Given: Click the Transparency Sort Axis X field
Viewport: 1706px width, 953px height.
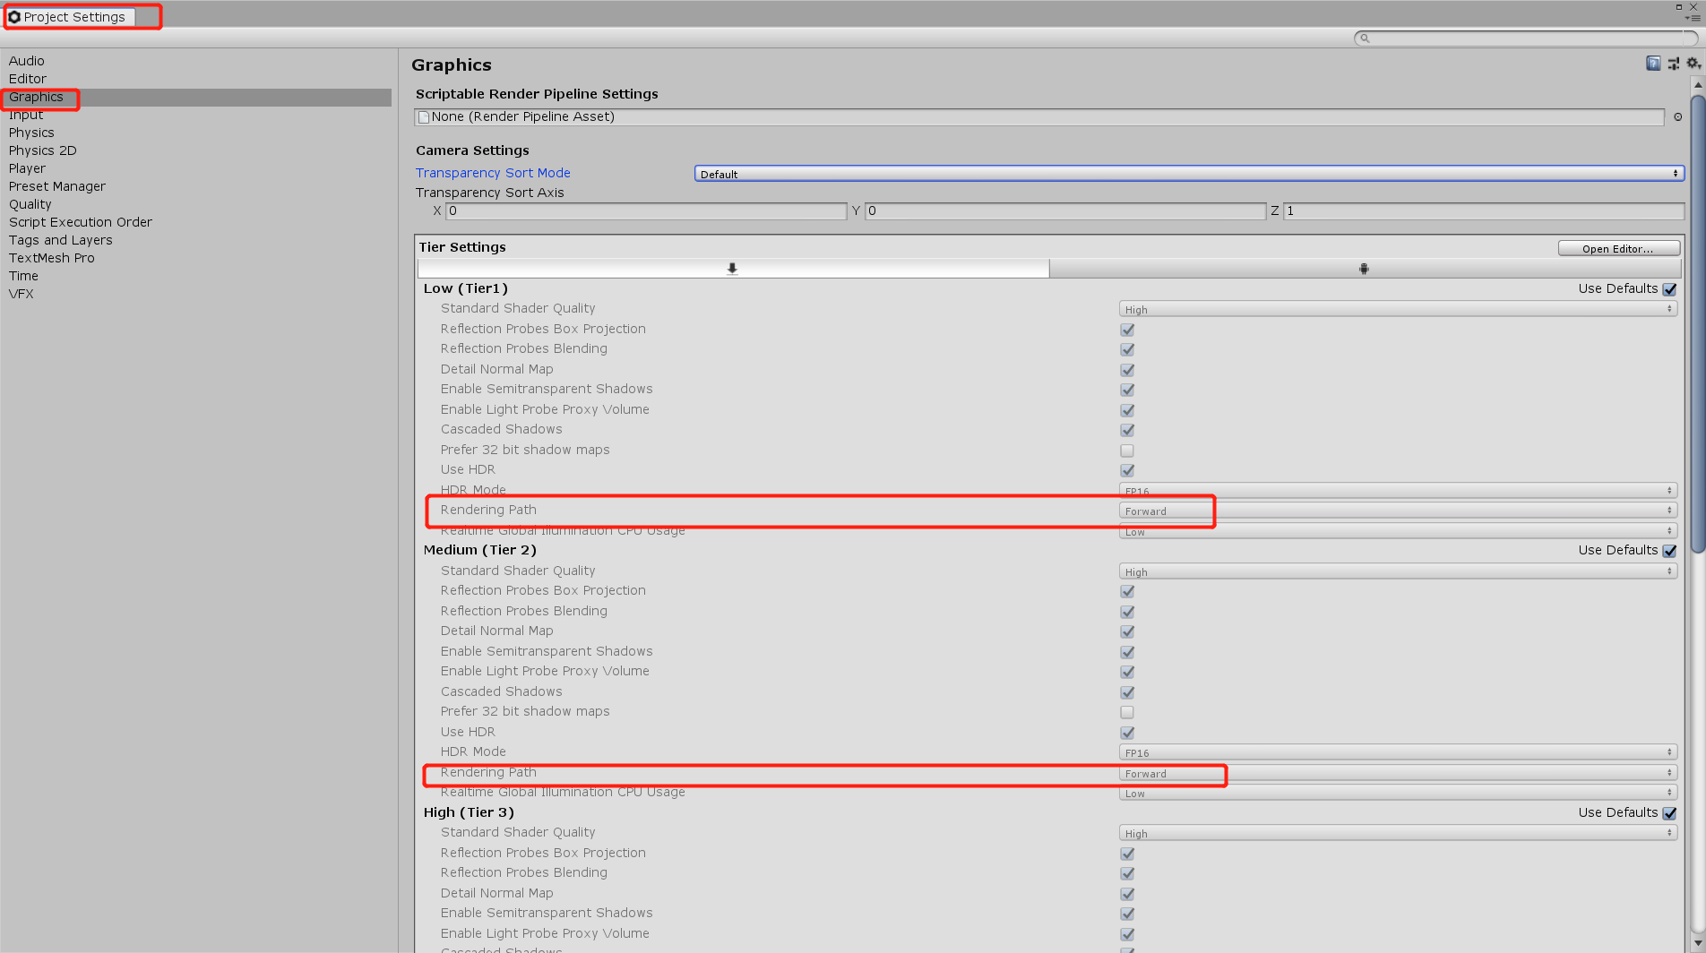Looking at the screenshot, I should click(x=646, y=211).
